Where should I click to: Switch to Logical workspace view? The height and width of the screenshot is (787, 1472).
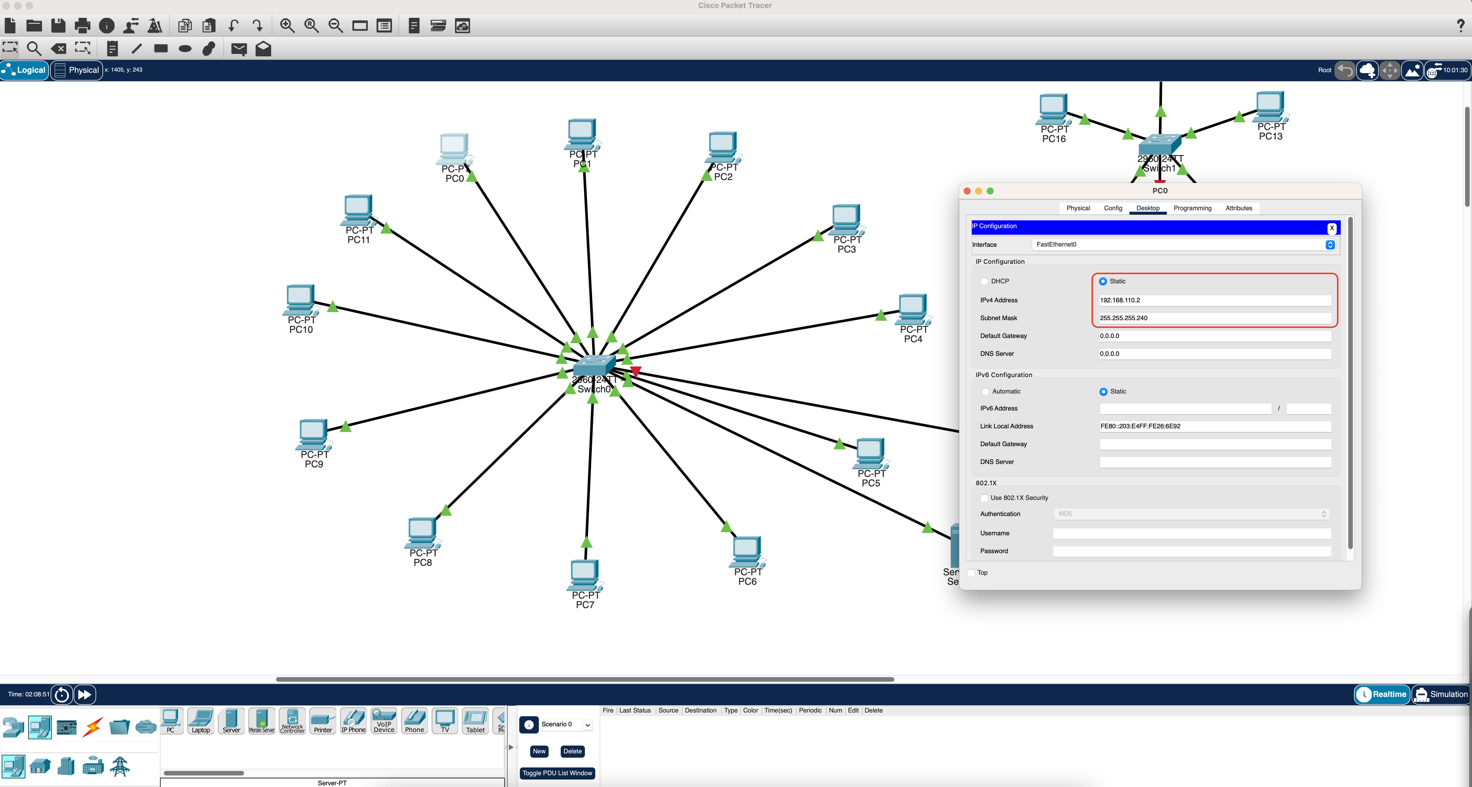point(24,70)
